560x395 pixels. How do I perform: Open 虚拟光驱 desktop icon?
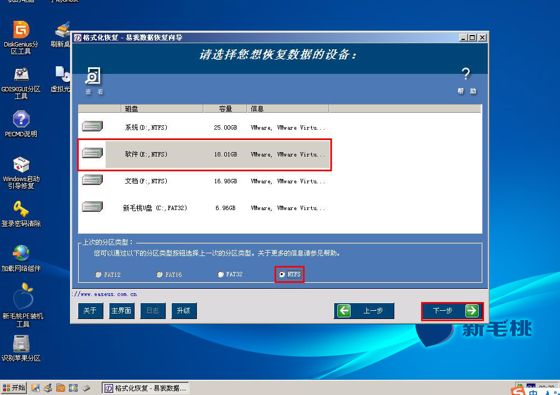click(61, 79)
